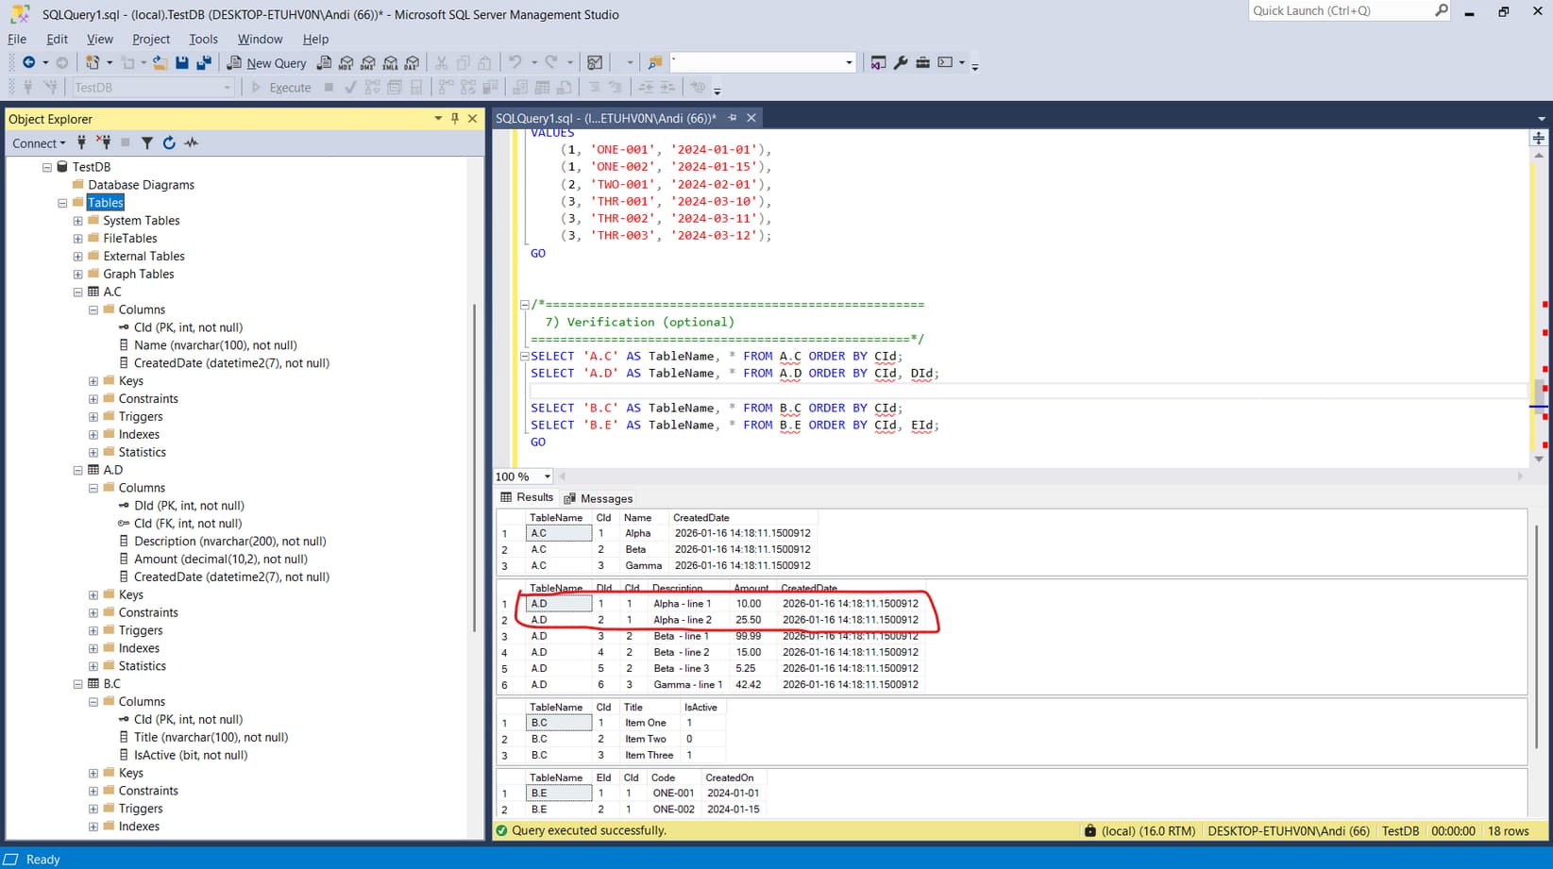
Task: Open the zoom level 100 % dropdown
Action: point(547,476)
